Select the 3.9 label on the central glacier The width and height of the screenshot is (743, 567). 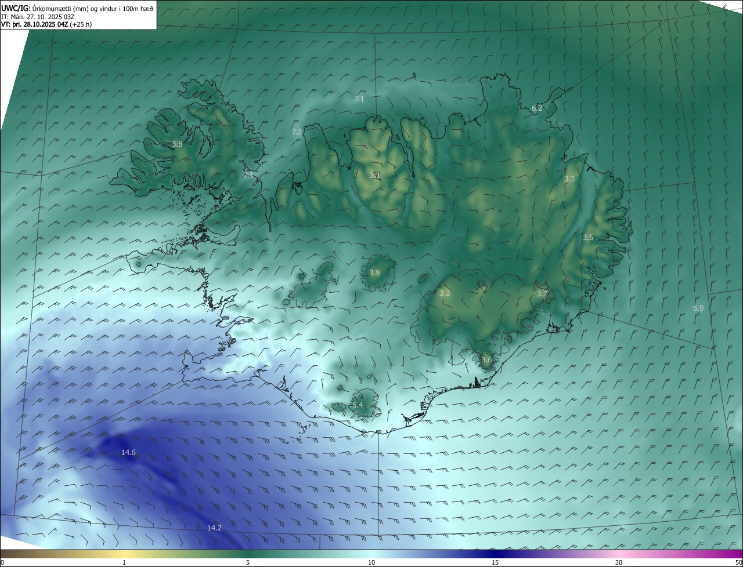(x=374, y=272)
